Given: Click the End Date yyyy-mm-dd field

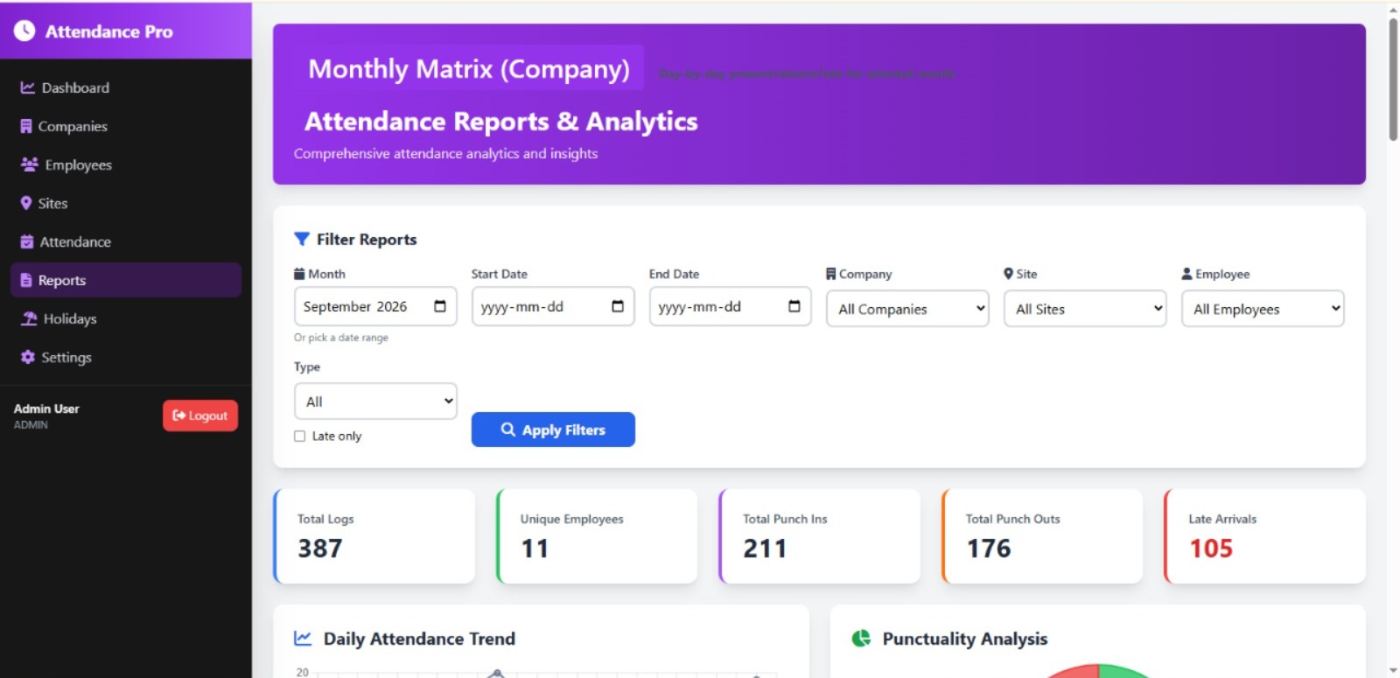Looking at the screenshot, I should tap(731, 306).
